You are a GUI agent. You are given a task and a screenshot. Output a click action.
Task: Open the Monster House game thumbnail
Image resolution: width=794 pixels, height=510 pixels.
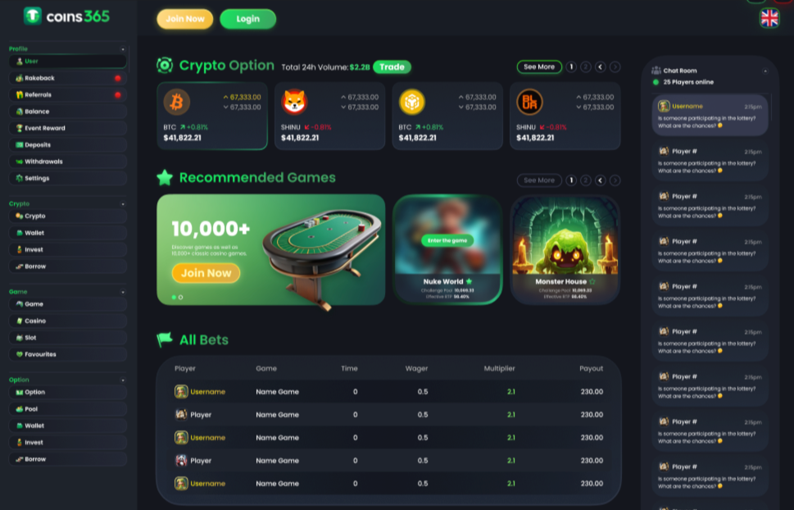(x=565, y=249)
